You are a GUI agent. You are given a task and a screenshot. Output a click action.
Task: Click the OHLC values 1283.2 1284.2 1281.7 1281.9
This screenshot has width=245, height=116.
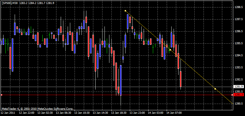point(37,3)
